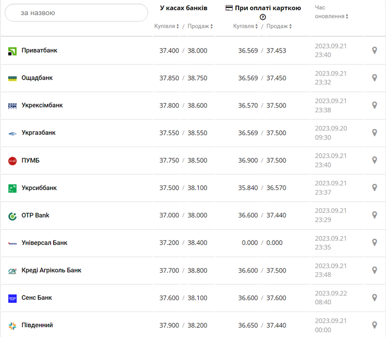Open the Укргазбанк bank link

(x=38, y=133)
